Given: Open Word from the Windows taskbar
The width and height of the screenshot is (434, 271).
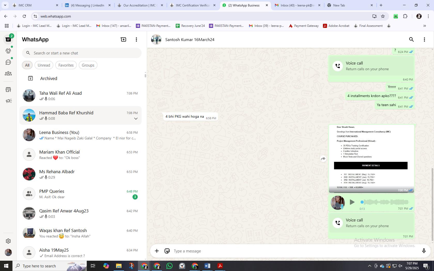Looking at the screenshot, I should tap(207, 266).
